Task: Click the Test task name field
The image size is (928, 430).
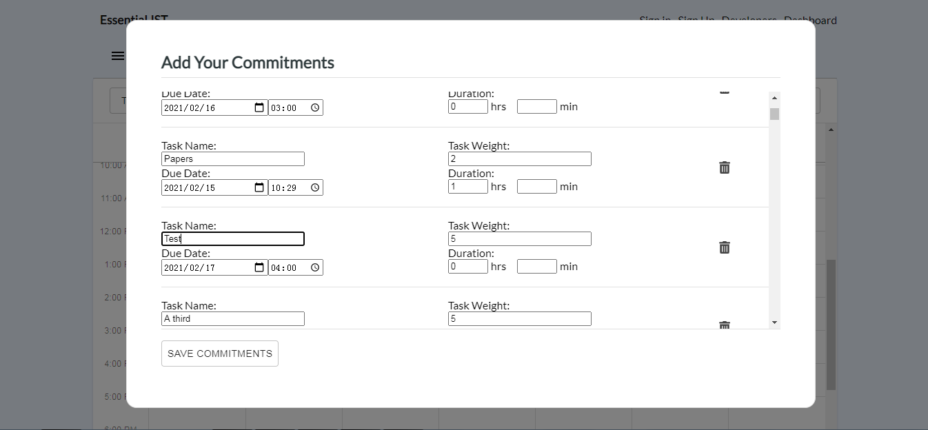Action: coord(233,239)
